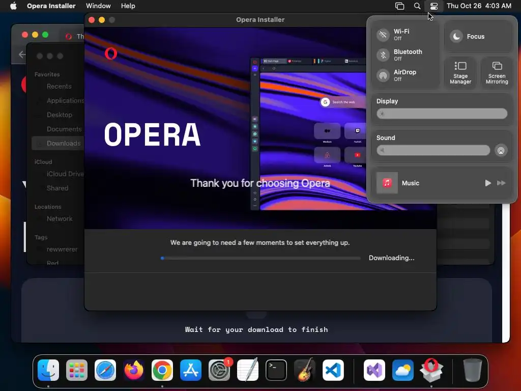Open Terminal from the Dock
Image resolution: width=521 pixels, height=391 pixels.
click(x=276, y=370)
